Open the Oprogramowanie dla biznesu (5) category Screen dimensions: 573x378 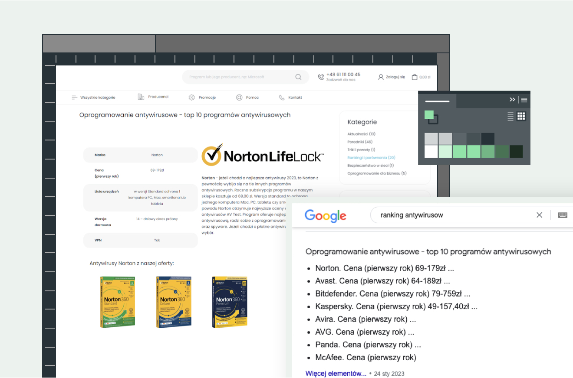coord(377,173)
